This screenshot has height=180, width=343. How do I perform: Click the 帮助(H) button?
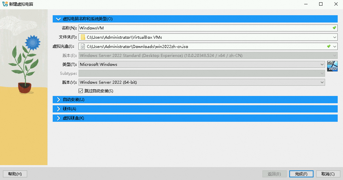point(15,174)
